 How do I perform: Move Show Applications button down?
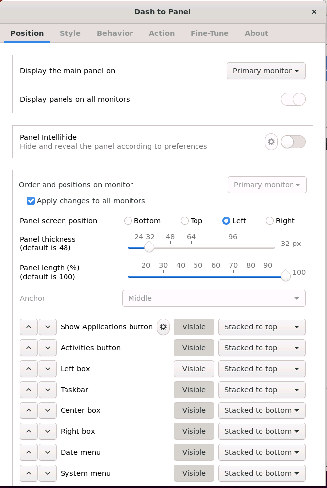(x=48, y=327)
